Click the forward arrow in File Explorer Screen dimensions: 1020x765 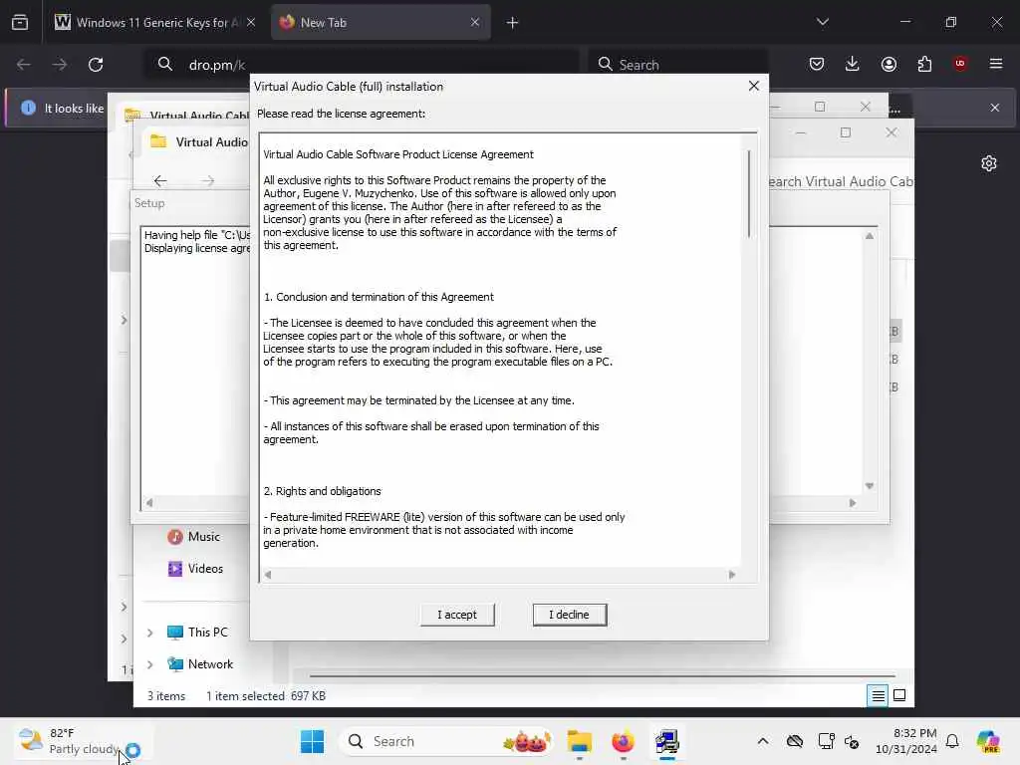pyautogui.click(x=207, y=181)
